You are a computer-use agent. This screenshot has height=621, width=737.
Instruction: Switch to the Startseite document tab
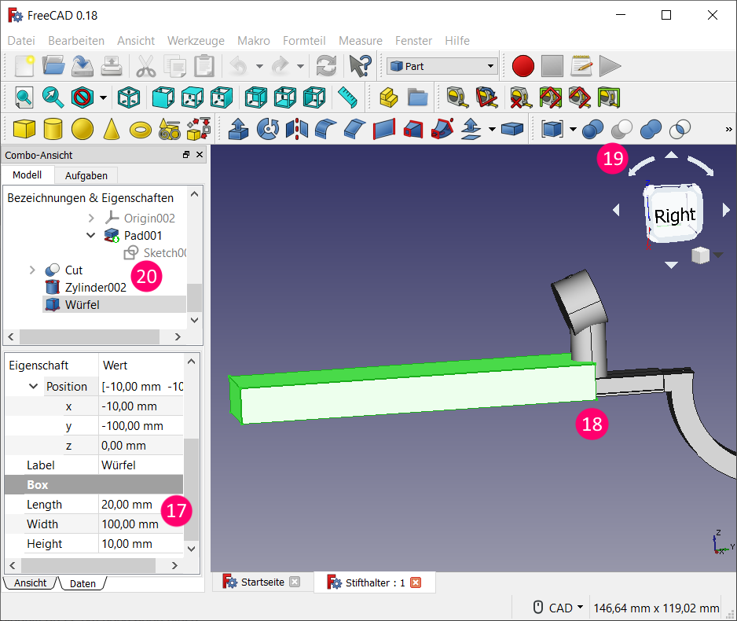pos(262,582)
